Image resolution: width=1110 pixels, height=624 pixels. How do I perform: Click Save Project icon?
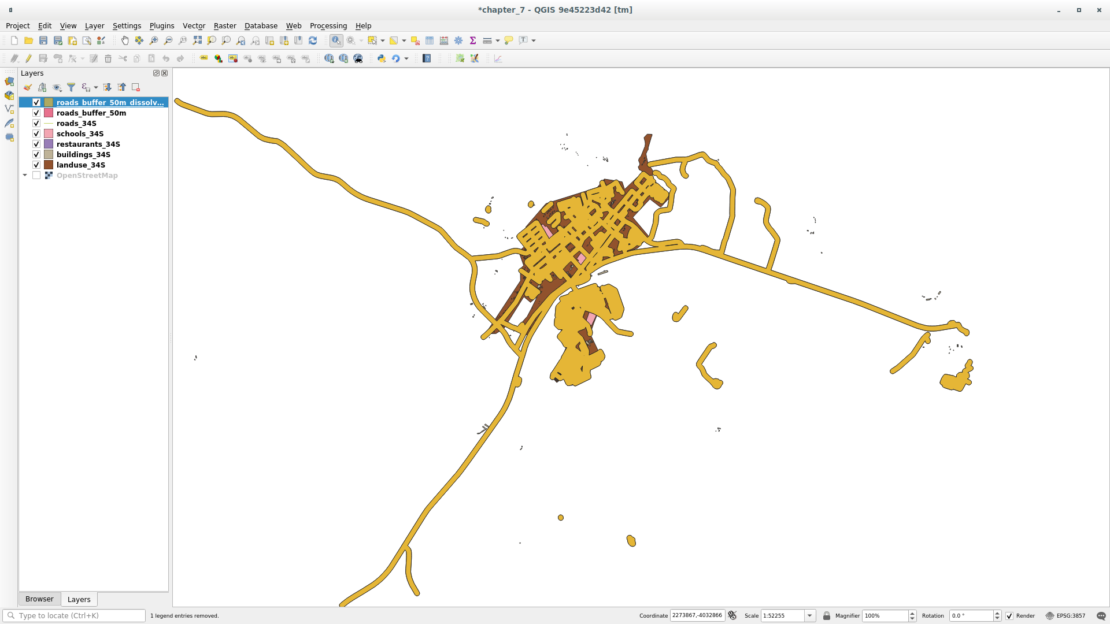click(x=43, y=40)
